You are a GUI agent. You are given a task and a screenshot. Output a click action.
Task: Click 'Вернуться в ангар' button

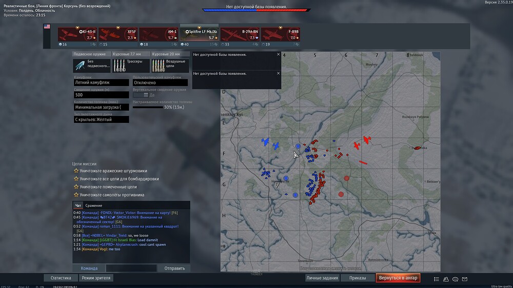click(398, 278)
